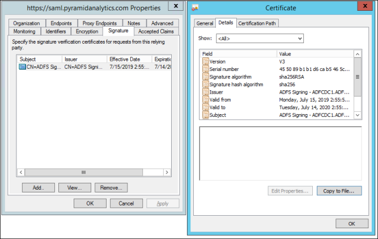This screenshot has width=378, height=239.
Task: Click the Subject column header in Properties
Action: pyautogui.click(x=39, y=59)
